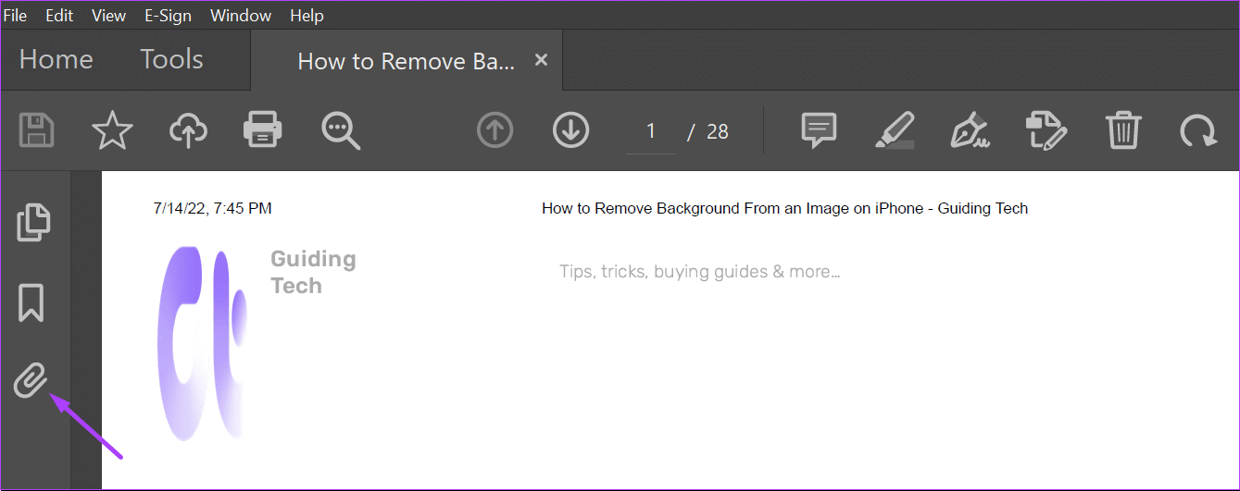Upload file to cloud storage icon
The height and width of the screenshot is (491, 1240).
pos(188,130)
